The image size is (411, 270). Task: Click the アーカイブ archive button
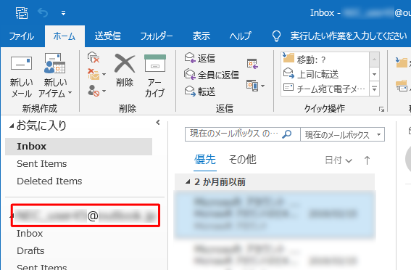(x=154, y=76)
